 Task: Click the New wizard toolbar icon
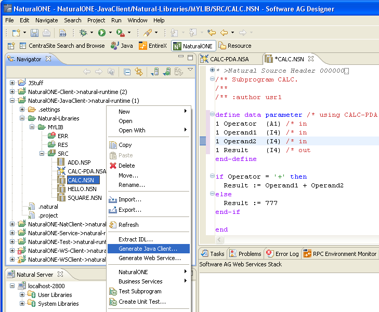[16, 33]
